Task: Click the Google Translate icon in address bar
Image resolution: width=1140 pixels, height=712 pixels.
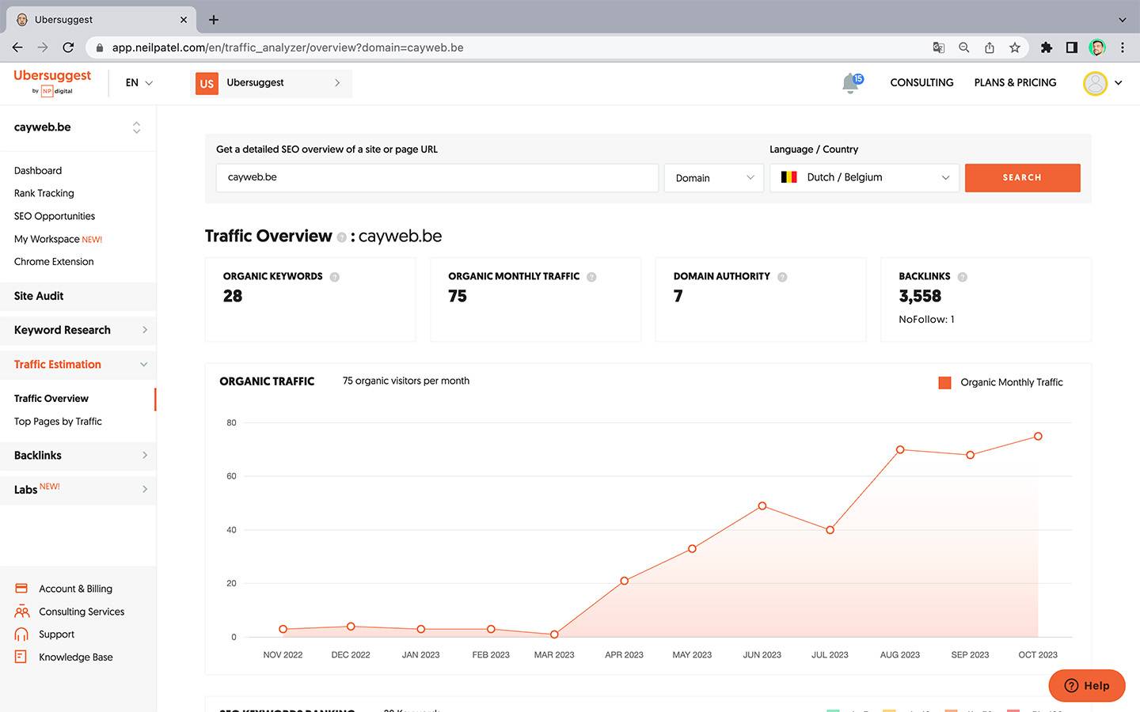Action: coord(939,47)
